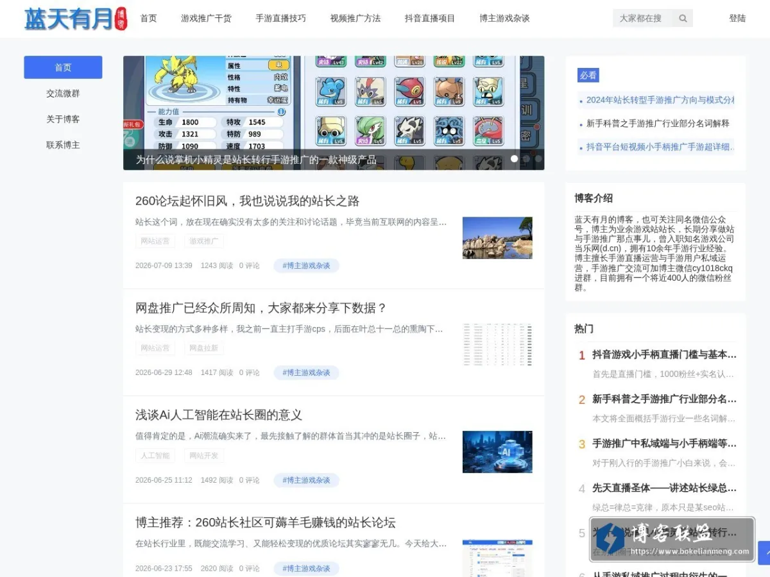The image size is (770, 577).
Task: Click the 1492 阅读 view count
Action: pyautogui.click(x=217, y=480)
